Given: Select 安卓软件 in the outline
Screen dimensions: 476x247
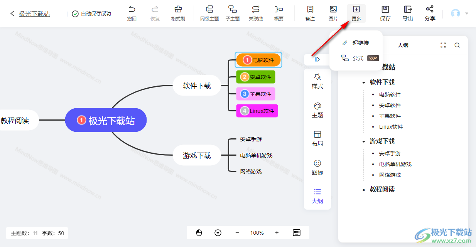Looking at the screenshot, I should [390, 105].
